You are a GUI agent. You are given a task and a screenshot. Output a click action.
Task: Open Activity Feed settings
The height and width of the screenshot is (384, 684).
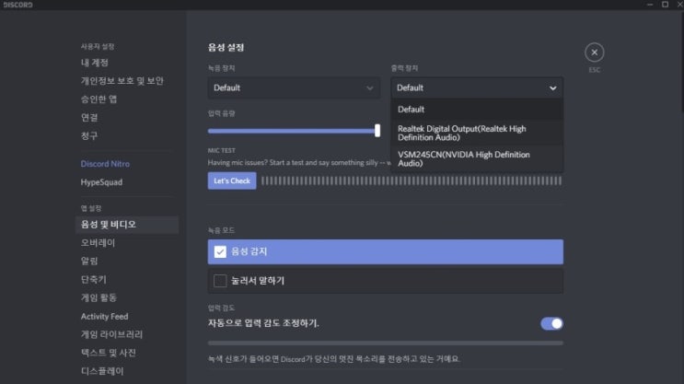click(x=105, y=317)
